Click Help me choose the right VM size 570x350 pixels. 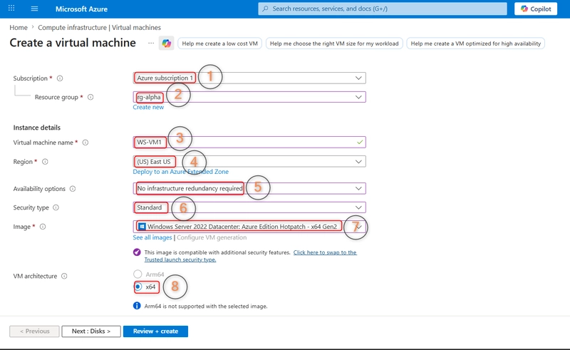[334, 43]
